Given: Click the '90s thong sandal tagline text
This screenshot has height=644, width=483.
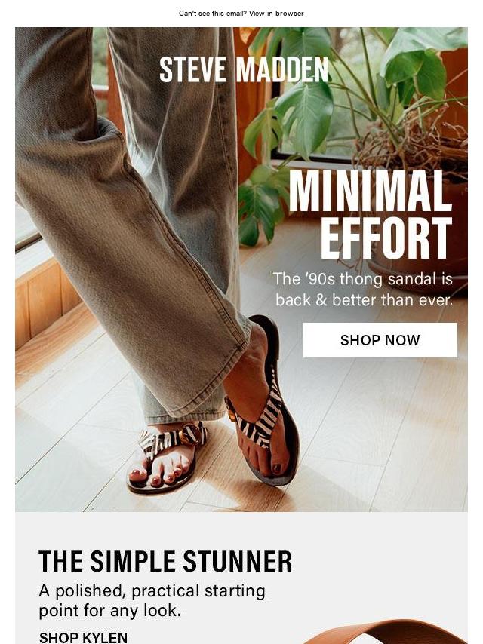Looking at the screenshot, I should (x=363, y=290).
